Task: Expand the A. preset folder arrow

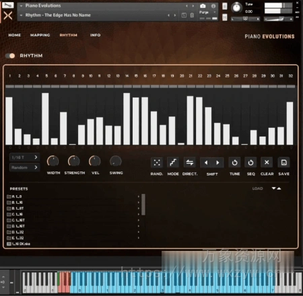Action: click(x=139, y=196)
